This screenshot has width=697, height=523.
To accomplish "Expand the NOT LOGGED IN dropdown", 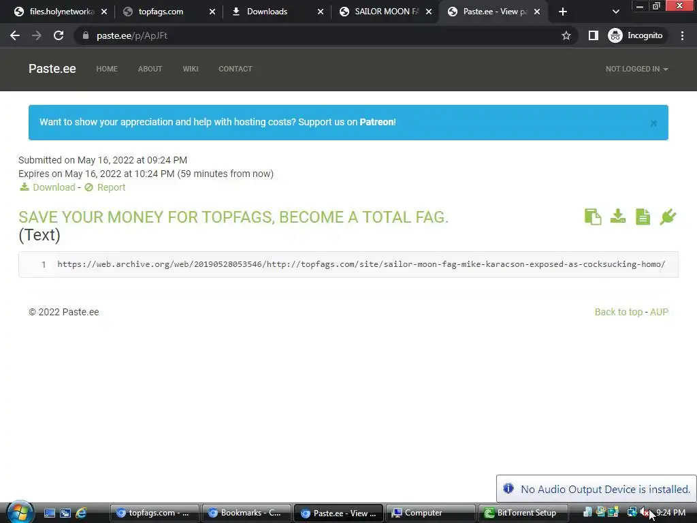I will pos(636,69).
